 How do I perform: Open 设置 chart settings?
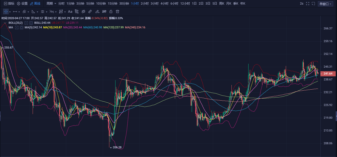pos(22,4)
